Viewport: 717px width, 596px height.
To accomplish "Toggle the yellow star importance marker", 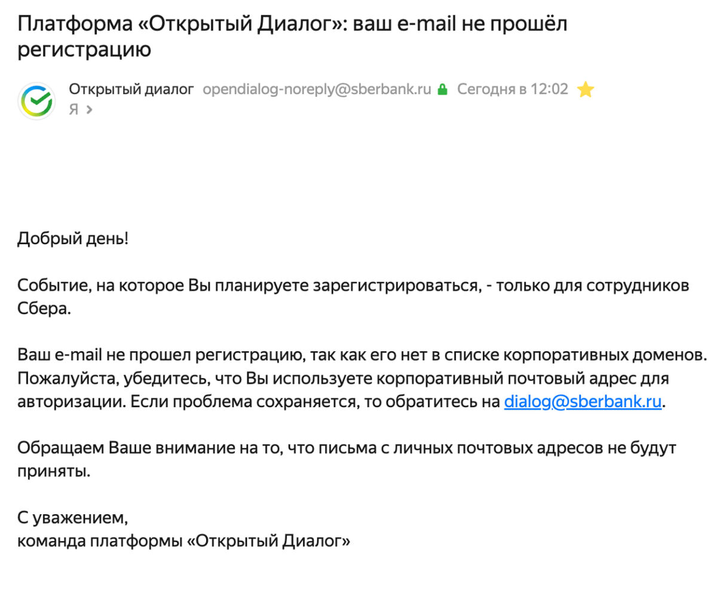I will [586, 90].
